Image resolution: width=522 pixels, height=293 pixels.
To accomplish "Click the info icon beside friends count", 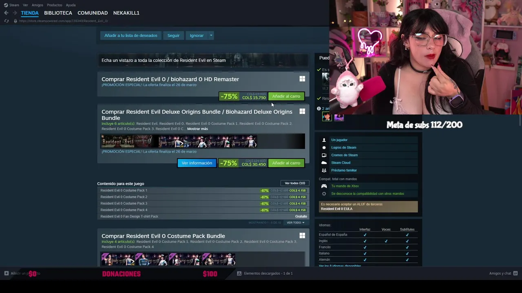I will coord(319,109).
